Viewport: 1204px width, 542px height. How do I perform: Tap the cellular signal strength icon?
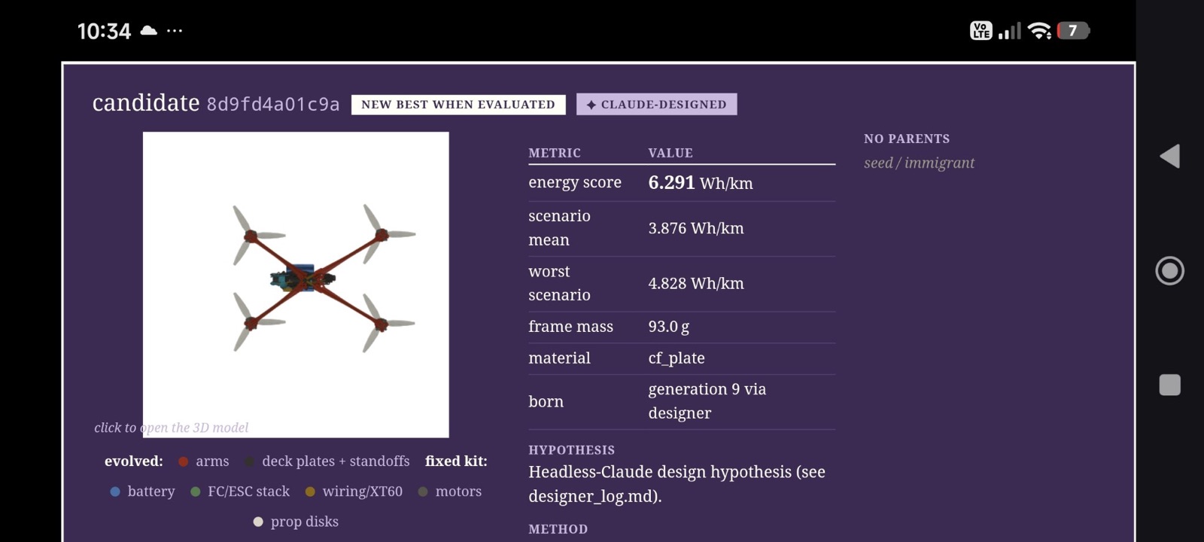point(1010,31)
